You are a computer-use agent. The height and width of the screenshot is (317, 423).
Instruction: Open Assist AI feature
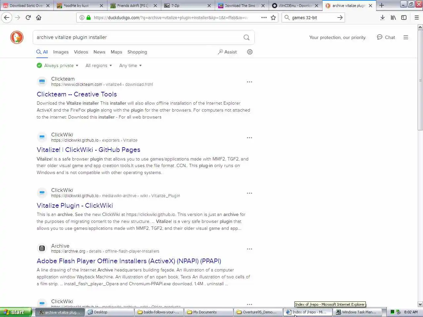[x=227, y=52]
